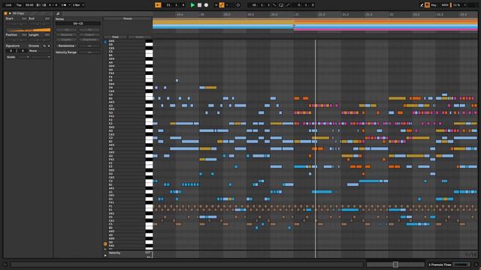Start playback with the green Play button
This screenshot has width=481, height=270.
pyautogui.click(x=192, y=5)
